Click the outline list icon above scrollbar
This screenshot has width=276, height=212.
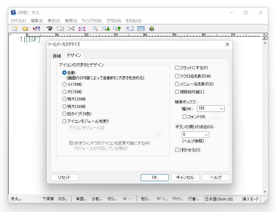pos(264,38)
